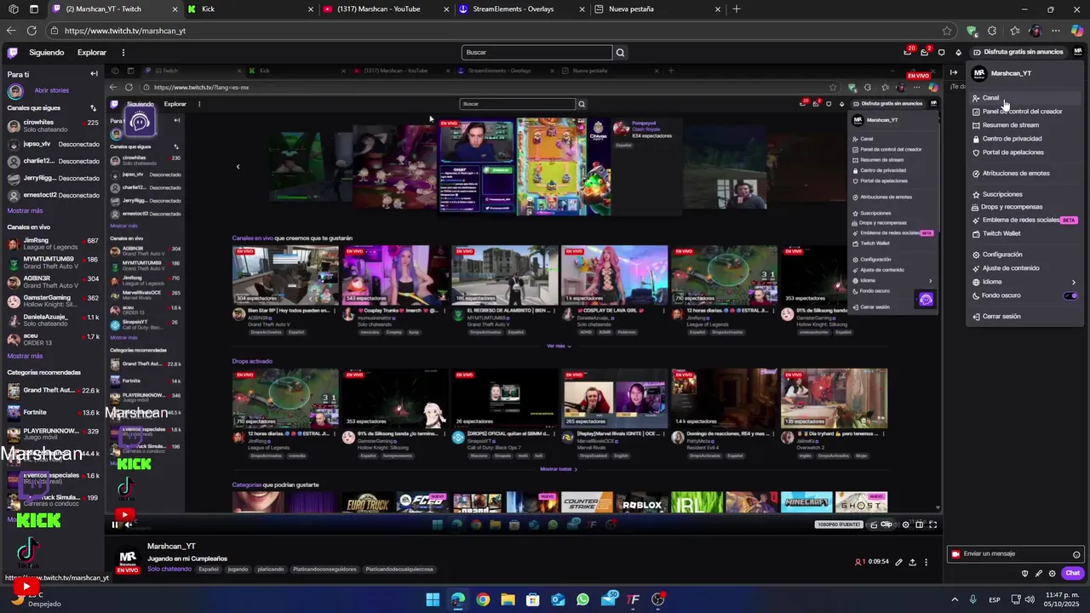Open Ajuste de contenido

tap(1024, 268)
